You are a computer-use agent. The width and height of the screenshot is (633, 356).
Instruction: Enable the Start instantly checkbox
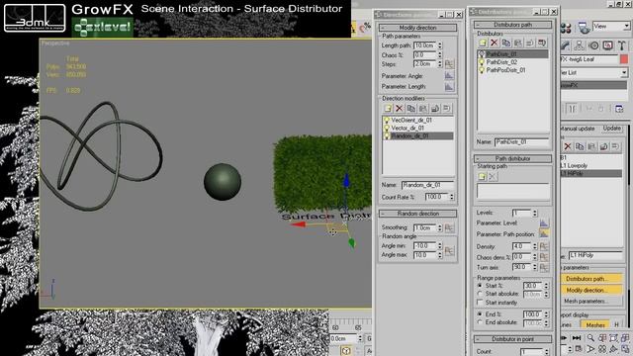(480, 303)
